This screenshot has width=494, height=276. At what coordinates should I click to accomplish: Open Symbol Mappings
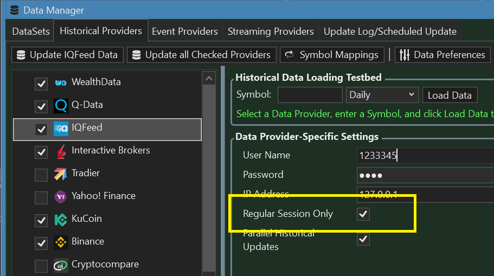pyautogui.click(x=332, y=55)
